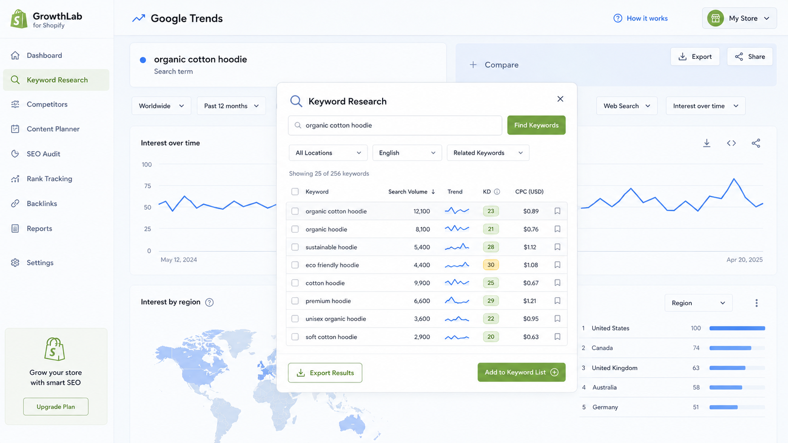Check the organic cotton hoodie row
This screenshot has height=443, width=788.
point(295,211)
